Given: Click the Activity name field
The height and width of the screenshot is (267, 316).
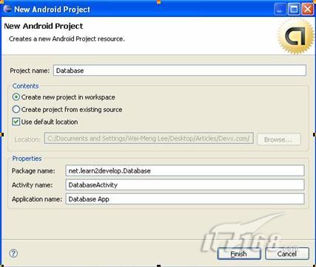Looking at the screenshot, I should (x=185, y=184).
